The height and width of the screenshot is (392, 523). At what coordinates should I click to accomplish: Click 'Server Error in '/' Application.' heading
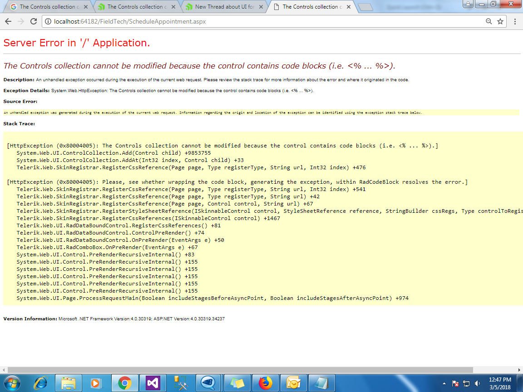point(76,43)
